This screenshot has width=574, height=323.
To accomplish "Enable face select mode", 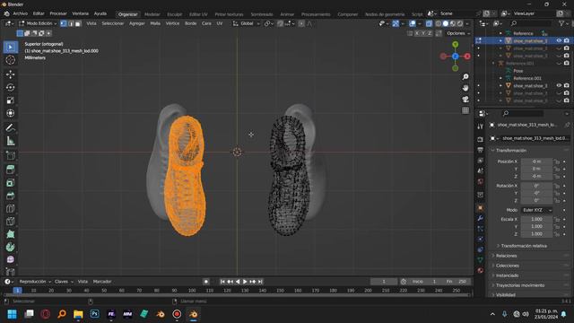I will click(78, 23).
